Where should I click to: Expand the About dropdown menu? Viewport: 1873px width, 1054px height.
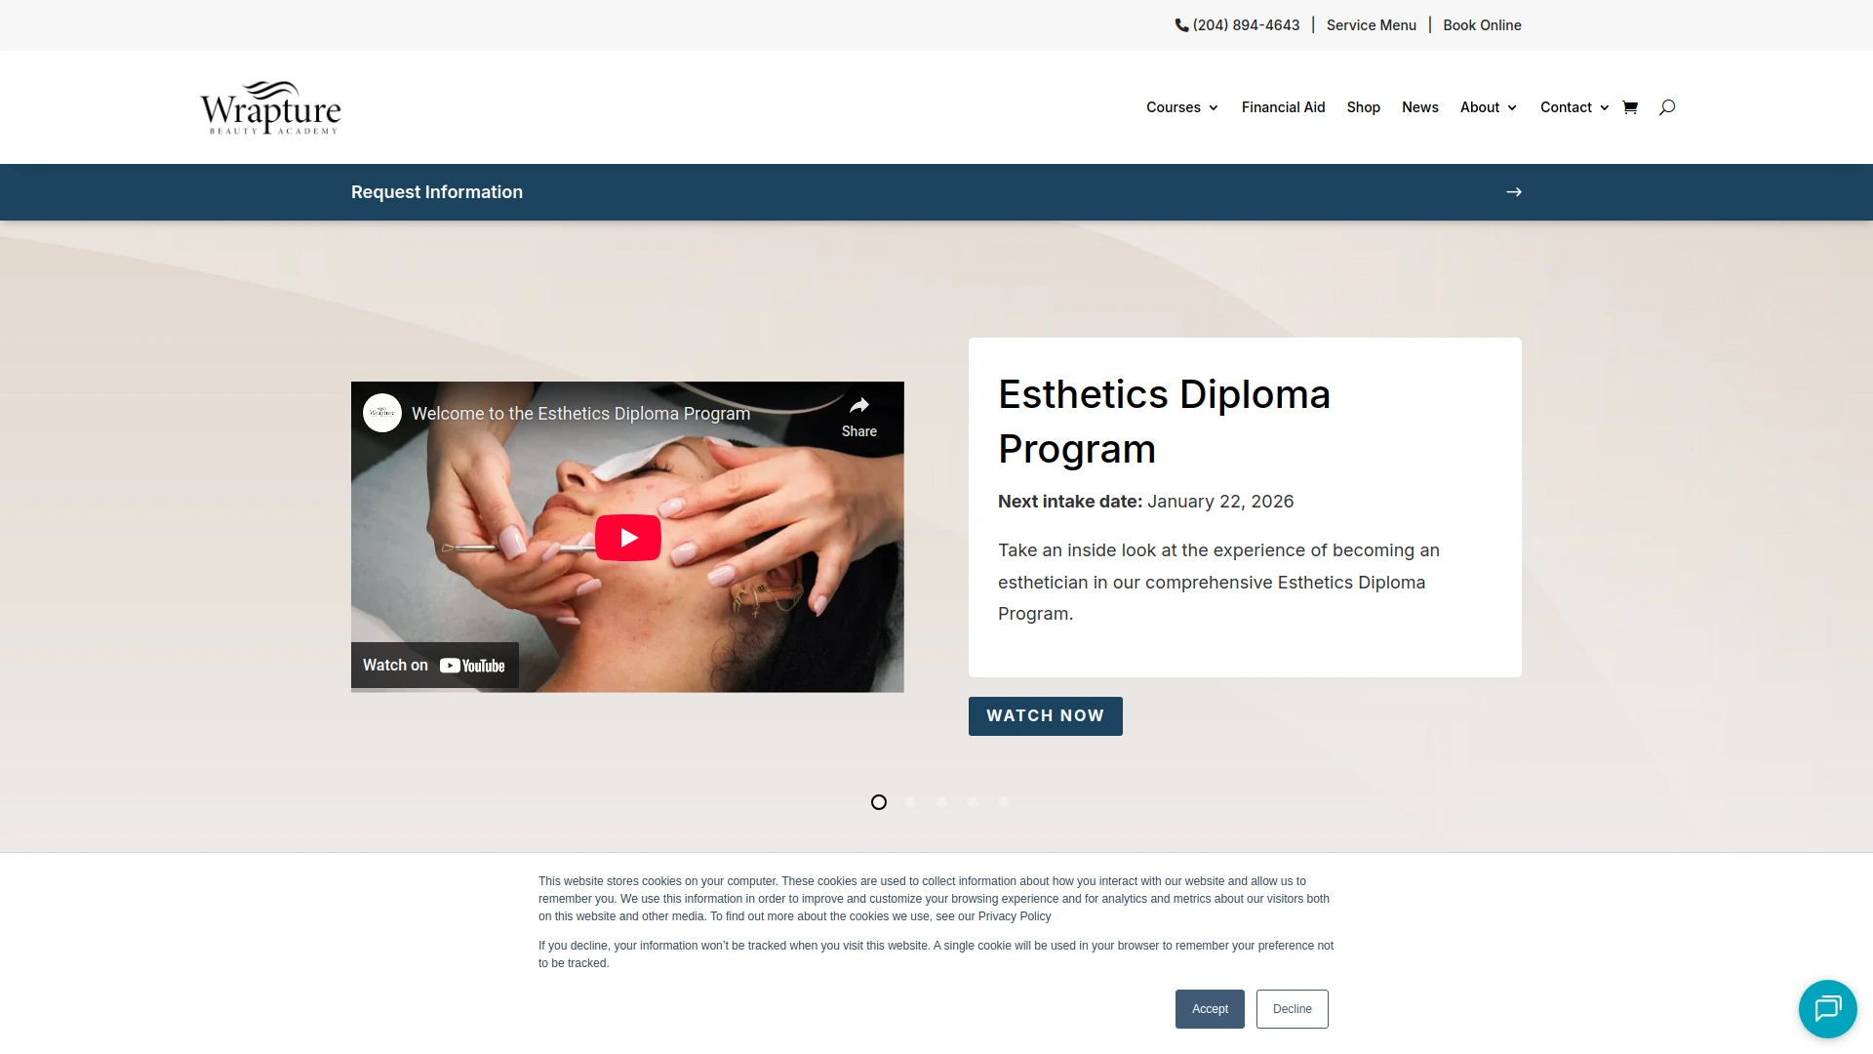click(x=1489, y=107)
